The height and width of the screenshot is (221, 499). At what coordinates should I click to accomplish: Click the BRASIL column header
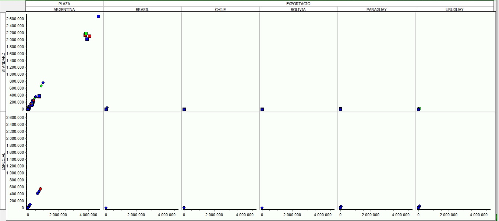click(x=142, y=10)
